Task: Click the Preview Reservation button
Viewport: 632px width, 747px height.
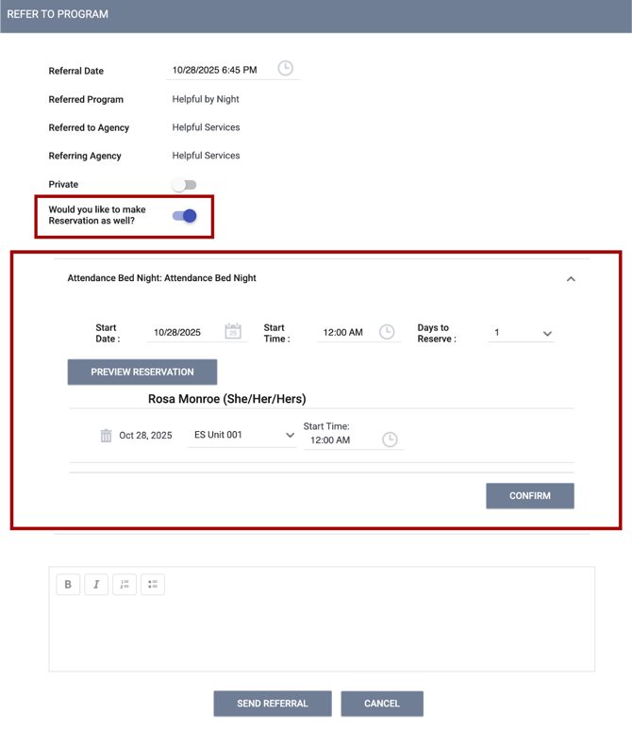Action: tap(142, 372)
